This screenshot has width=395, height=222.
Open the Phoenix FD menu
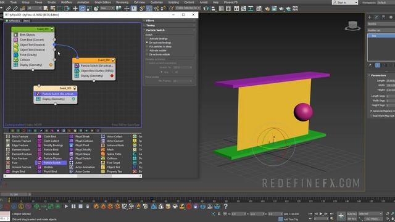pyautogui.click(x=231, y=2)
